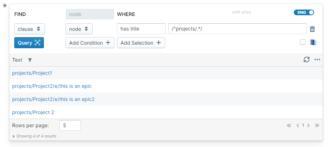Go to the previous results page

298,125
